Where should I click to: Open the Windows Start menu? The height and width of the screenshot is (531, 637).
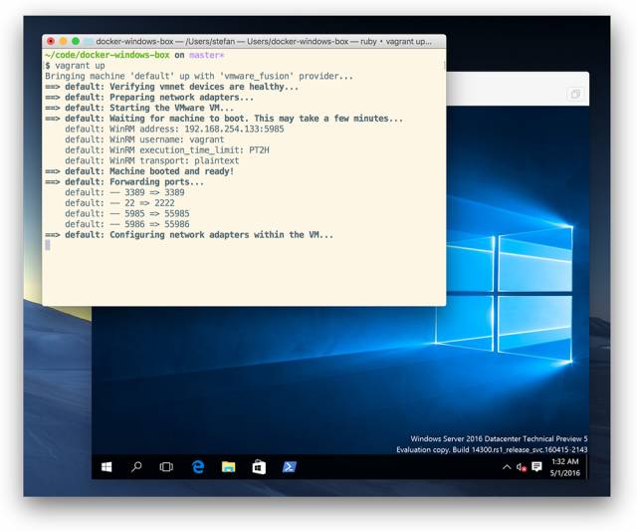(106, 467)
